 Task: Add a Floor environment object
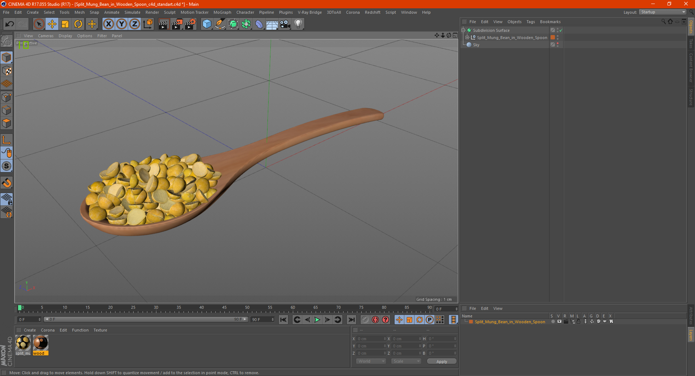[272, 24]
